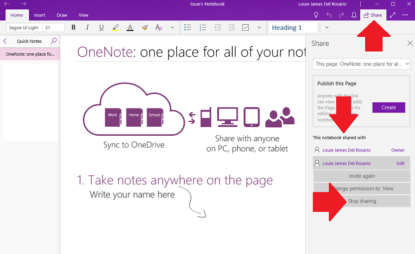Undo the last action
The width and height of the screenshot is (415, 254).
tap(329, 15)
